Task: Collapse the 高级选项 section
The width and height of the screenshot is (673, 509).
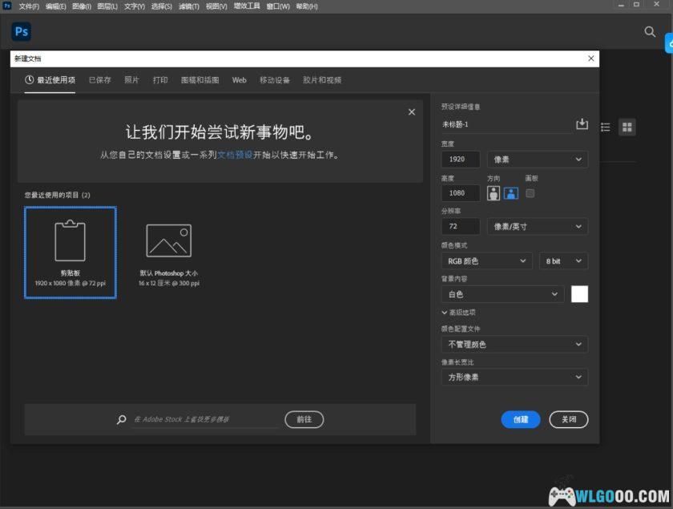Action: click(459, 313)
